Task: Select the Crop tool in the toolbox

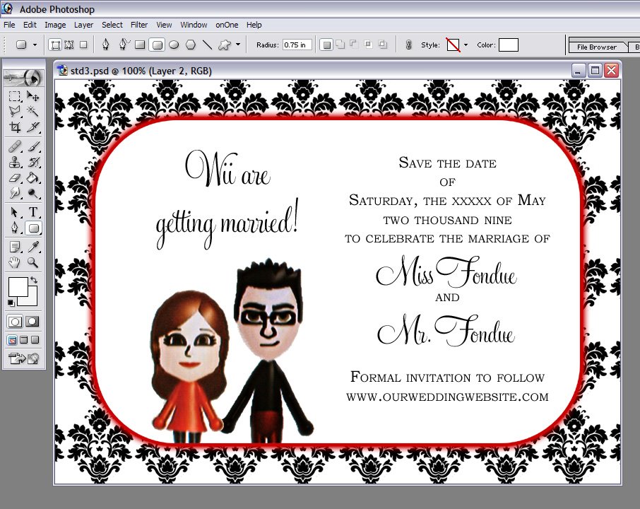Action: coord(15,127)
